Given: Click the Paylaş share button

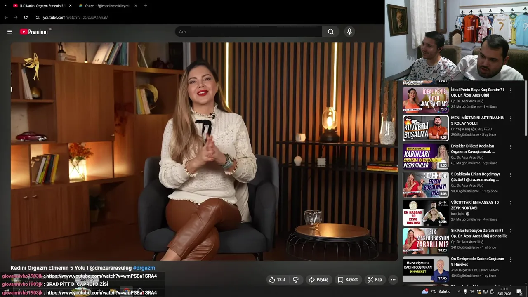Looking at the screenshot, I should coord(318,279).
